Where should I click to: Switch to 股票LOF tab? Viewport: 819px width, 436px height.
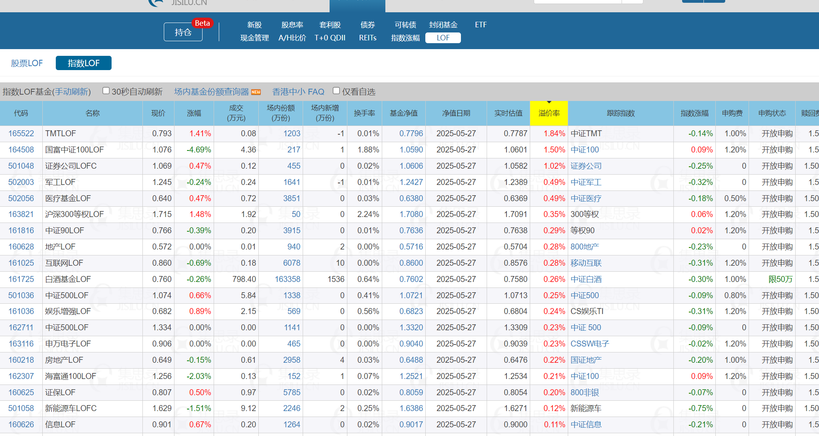27,63
